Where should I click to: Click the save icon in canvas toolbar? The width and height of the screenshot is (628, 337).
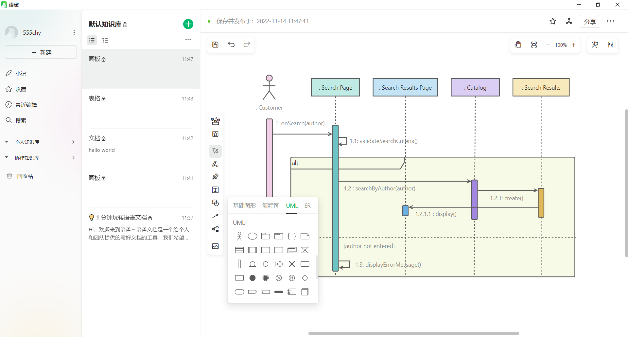tap(215, 45)
